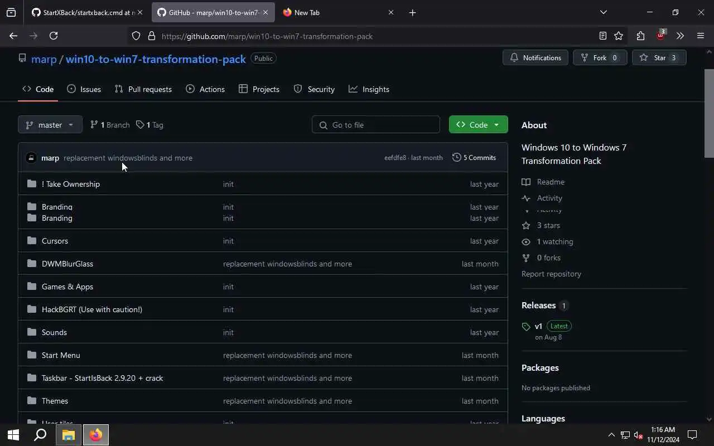Open ! Take Ownership folder

tap(71, 184)
